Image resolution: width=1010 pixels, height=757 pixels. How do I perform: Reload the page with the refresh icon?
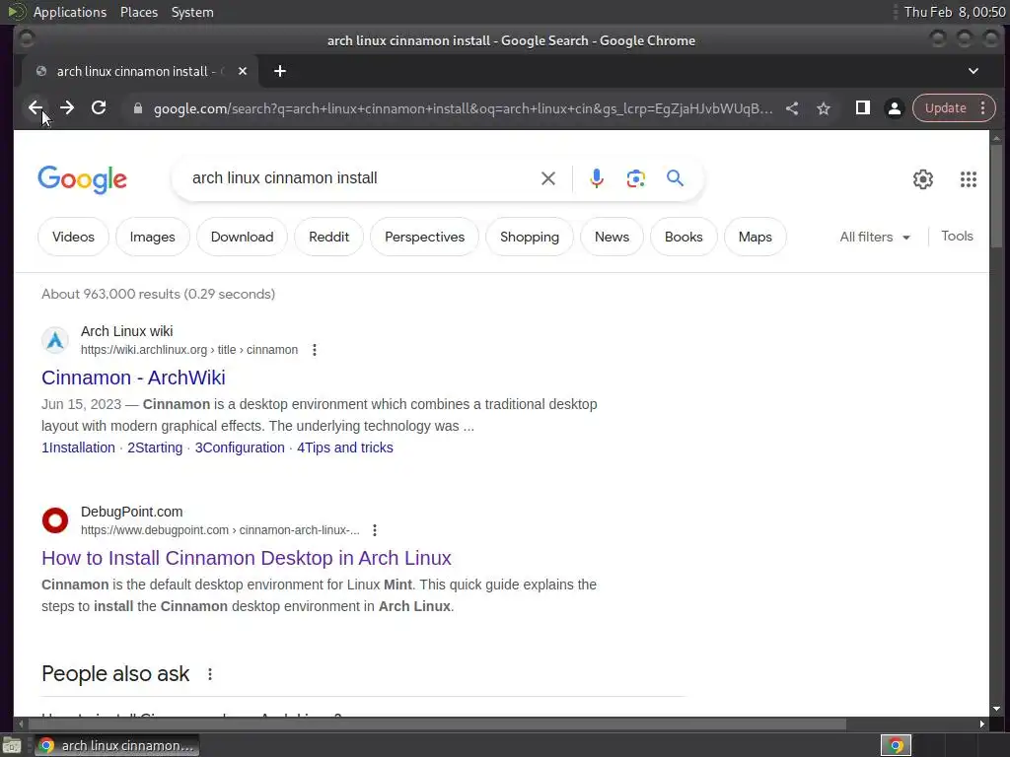tap(99, 107)
